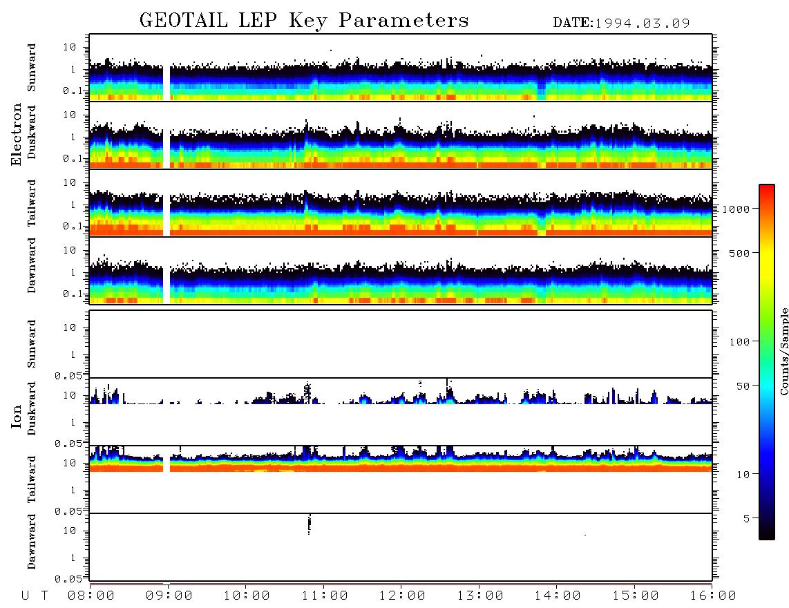The height and width of the screenshot is (608, 789).
Task: Select the Electron Duskward panel label
Action: click(x=32, y=132)
